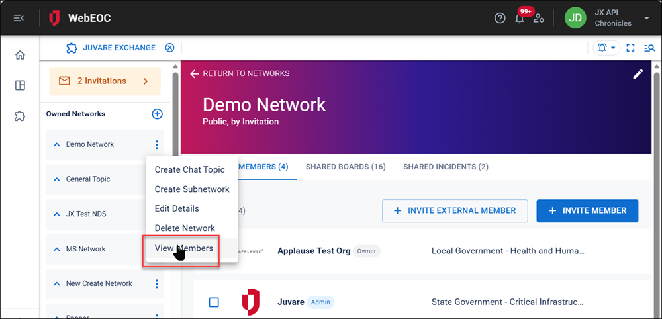Screen dimensions: 662x319
Task: Go to the Home sidebar icon
Action: click(x=20, y=55)
